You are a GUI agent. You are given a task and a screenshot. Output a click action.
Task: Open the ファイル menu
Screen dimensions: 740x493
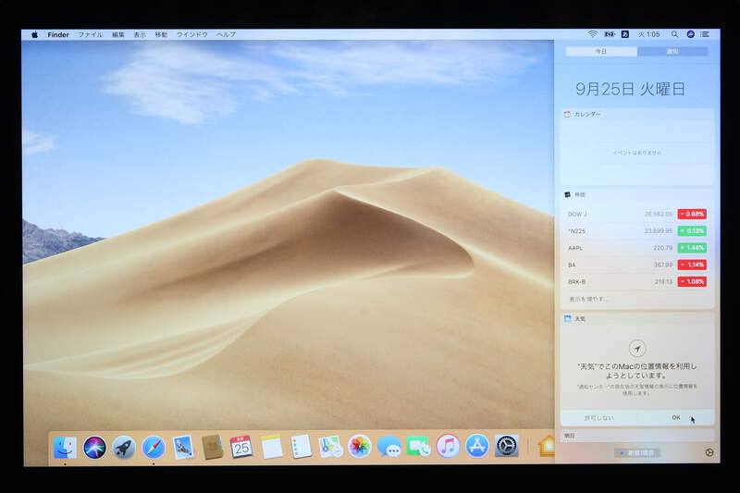(90, 34)
